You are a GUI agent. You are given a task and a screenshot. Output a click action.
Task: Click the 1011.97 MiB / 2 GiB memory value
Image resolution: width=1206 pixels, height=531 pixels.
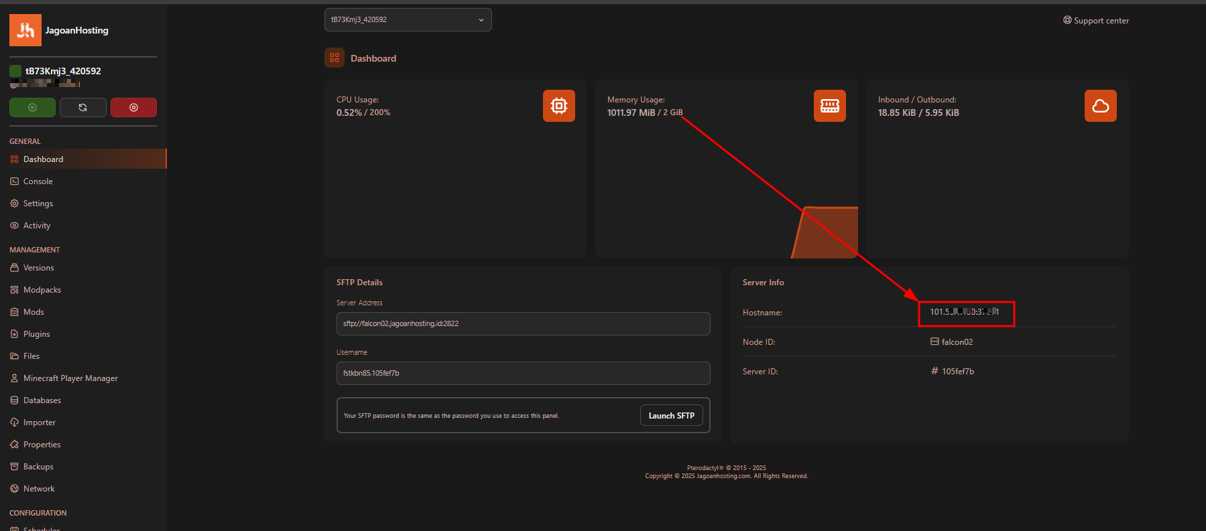pos(645,112)
